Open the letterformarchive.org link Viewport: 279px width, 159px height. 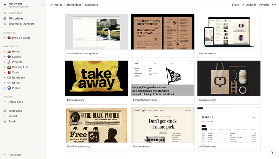[x=78, y=146]
